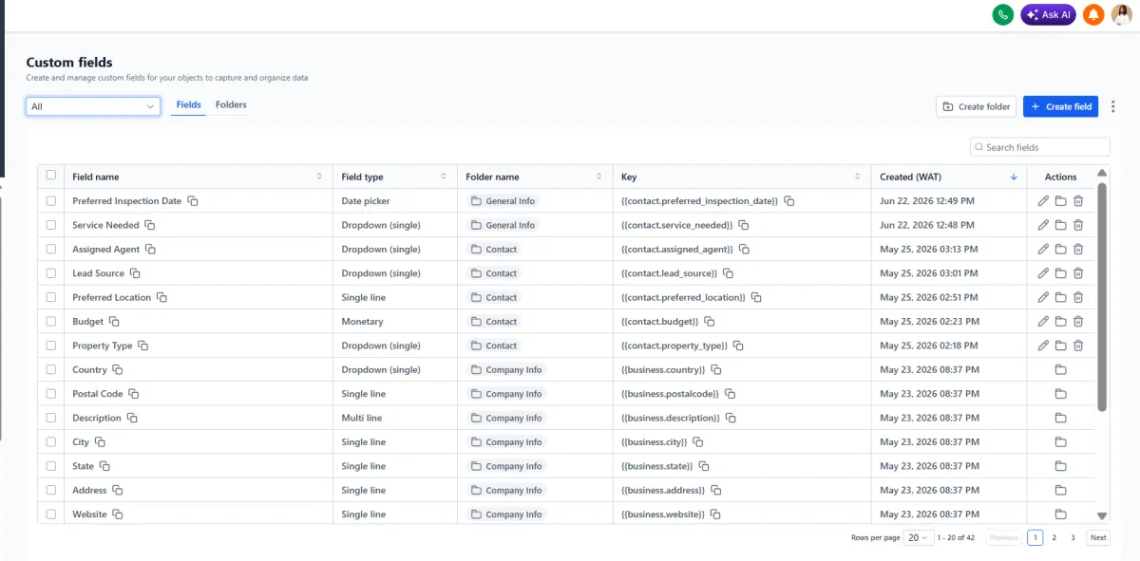The height and width of the screenshot is (561, 1140).
Task: Open the user profile avatar
Action: tap(1122, 14)
